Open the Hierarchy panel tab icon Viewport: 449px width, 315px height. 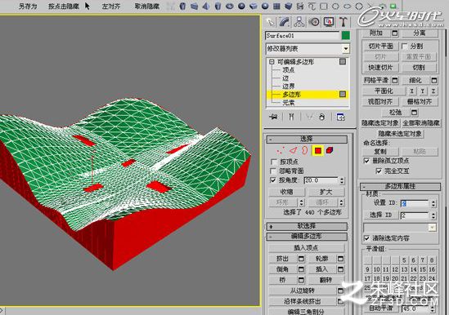pos(299,22)
